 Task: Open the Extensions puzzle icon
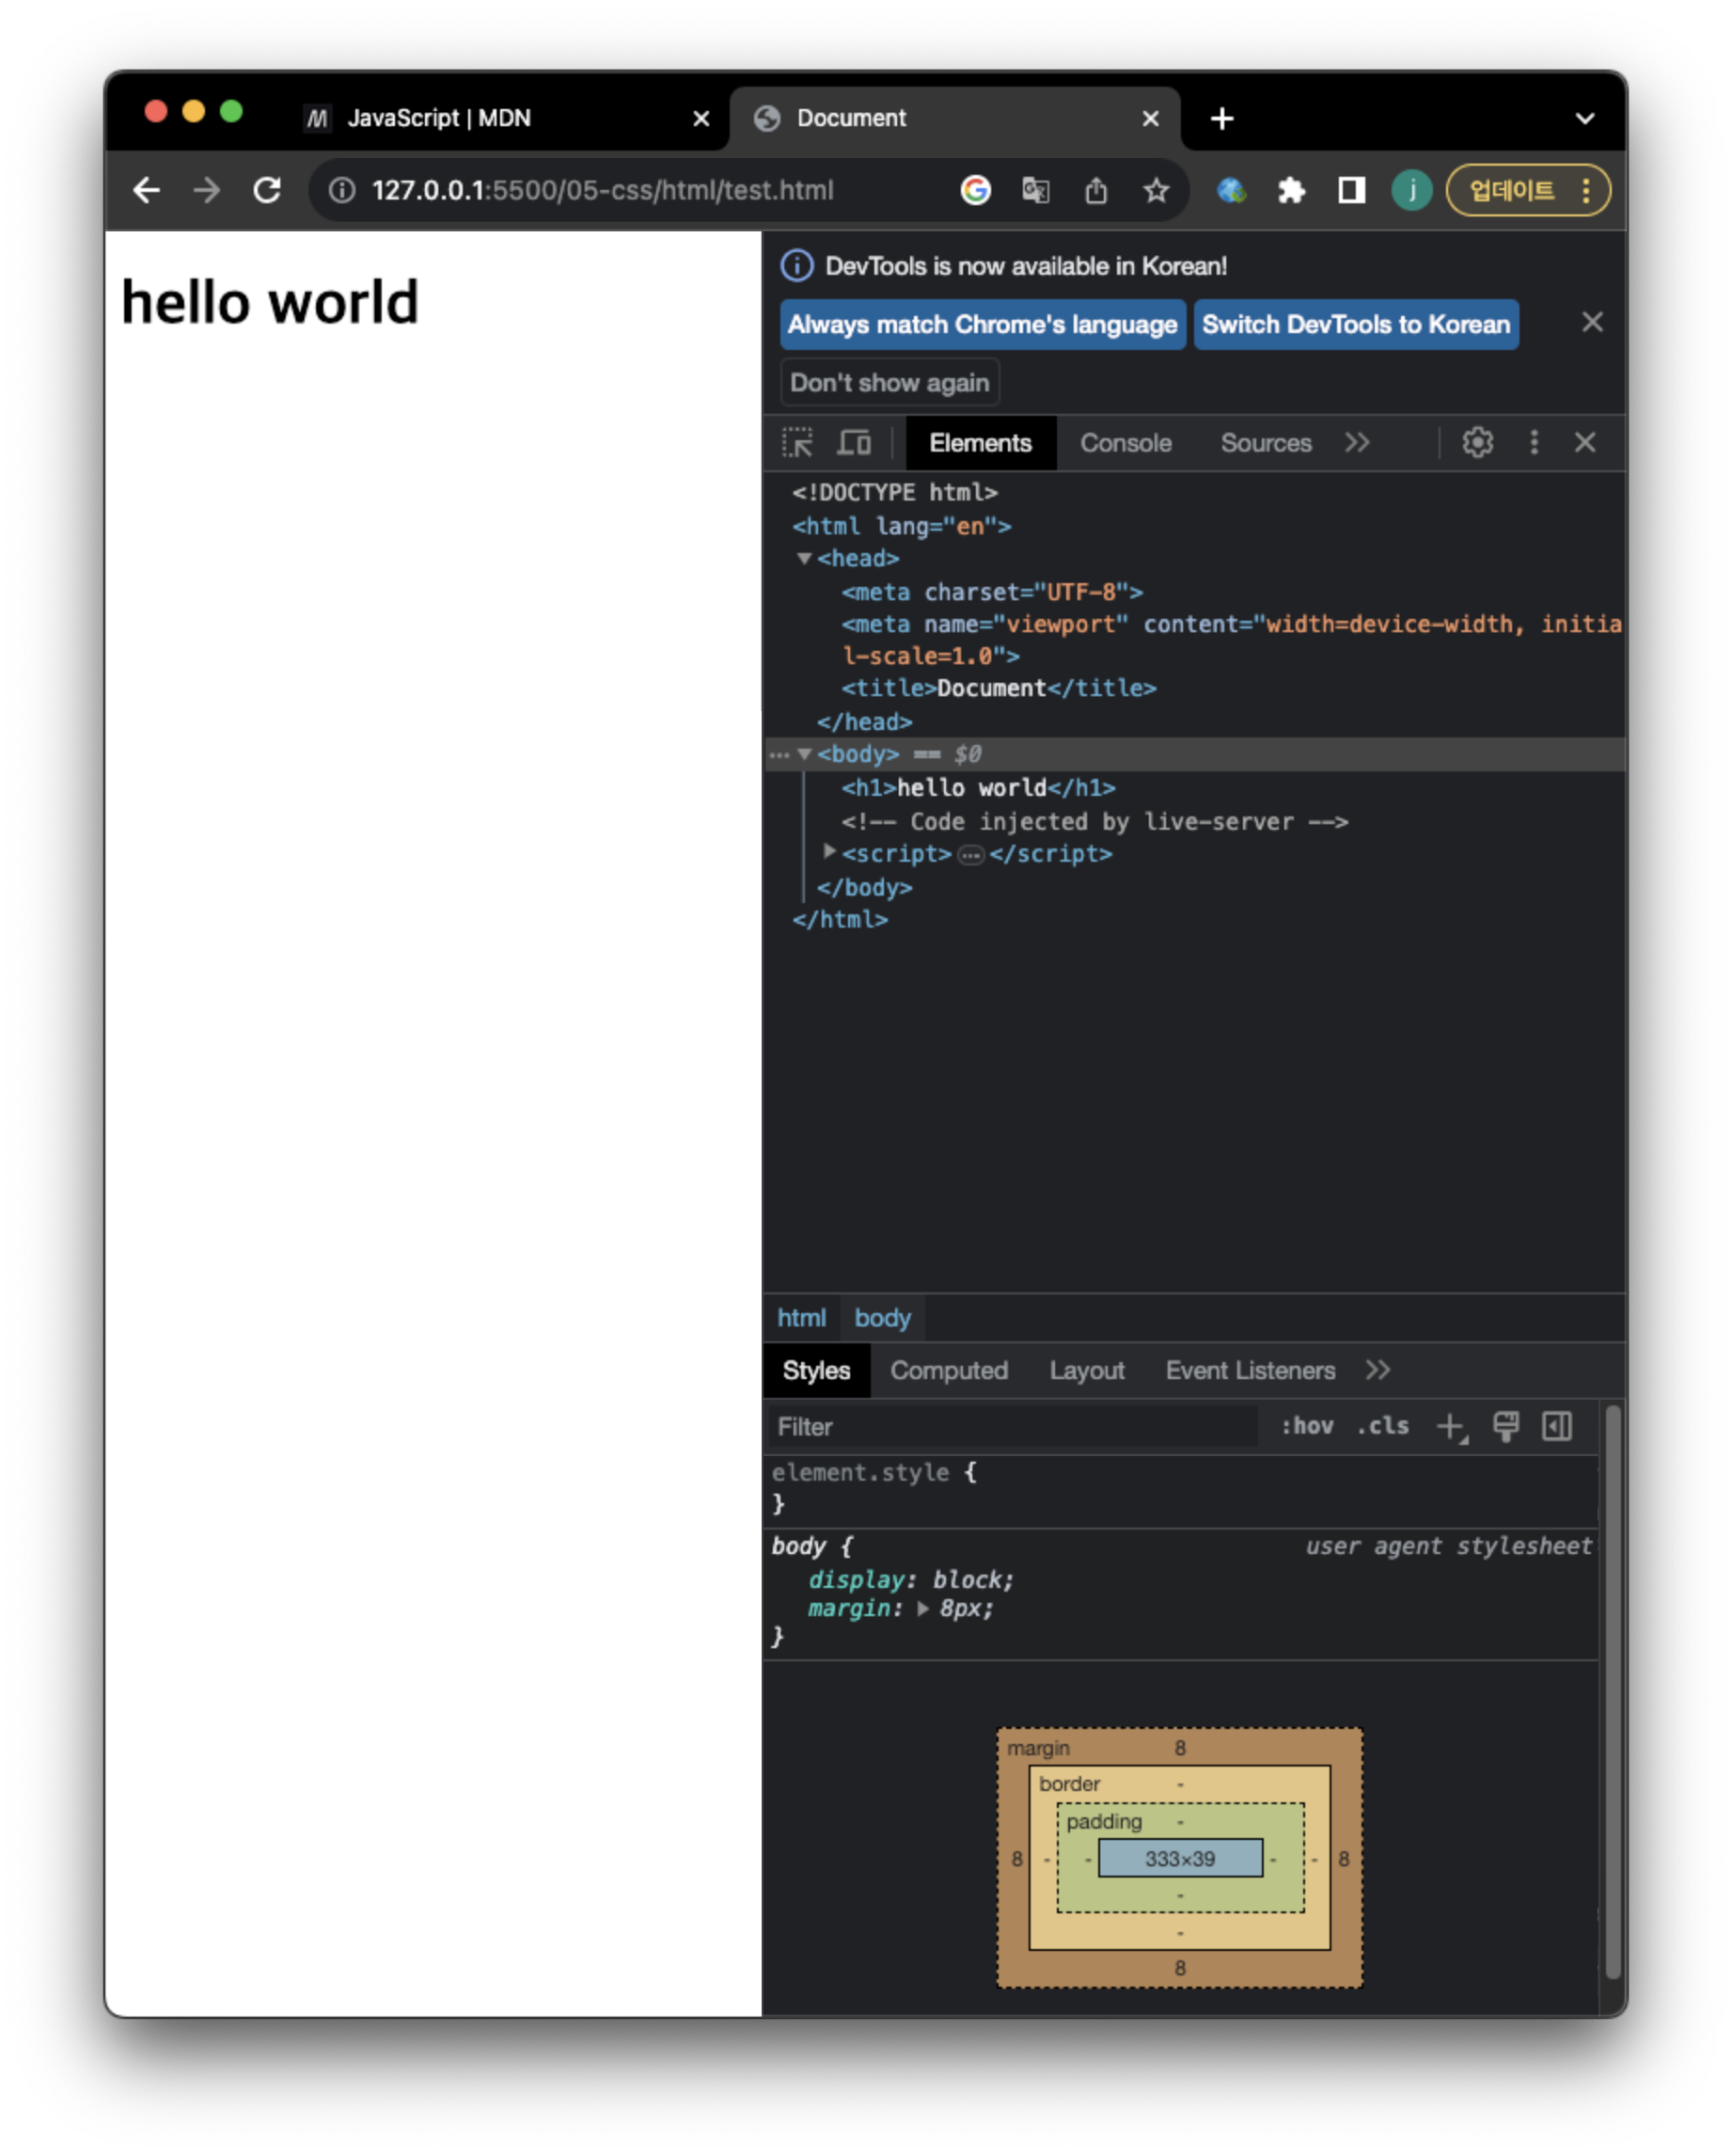(1290, 190)
